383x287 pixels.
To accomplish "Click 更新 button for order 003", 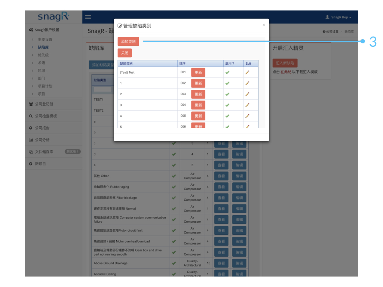I will [x=198, y=94].
